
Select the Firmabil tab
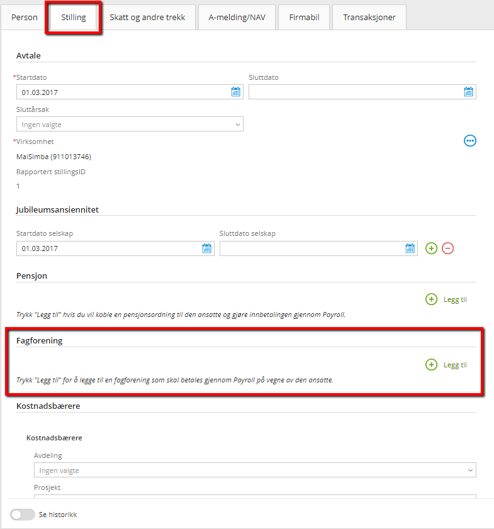coord(304,18)
